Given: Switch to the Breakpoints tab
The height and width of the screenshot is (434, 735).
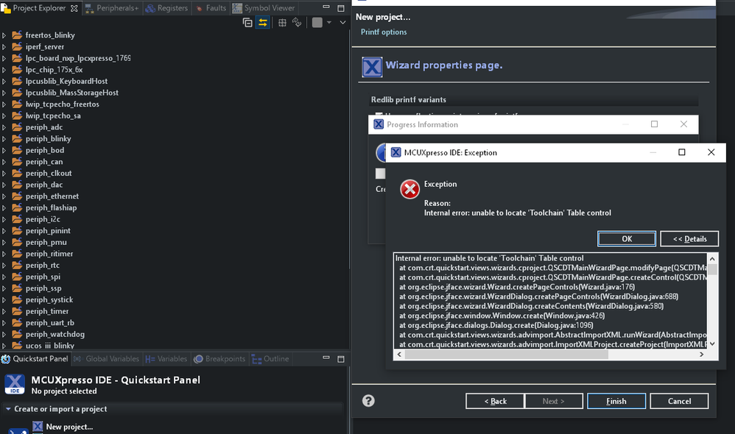Looking at the screenshot, I should pyautogui.click(x=220, y=359).
